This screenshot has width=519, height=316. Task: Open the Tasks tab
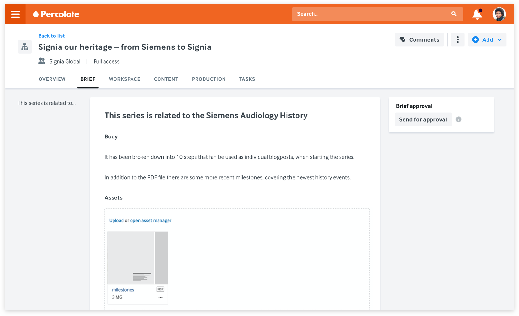247,79
